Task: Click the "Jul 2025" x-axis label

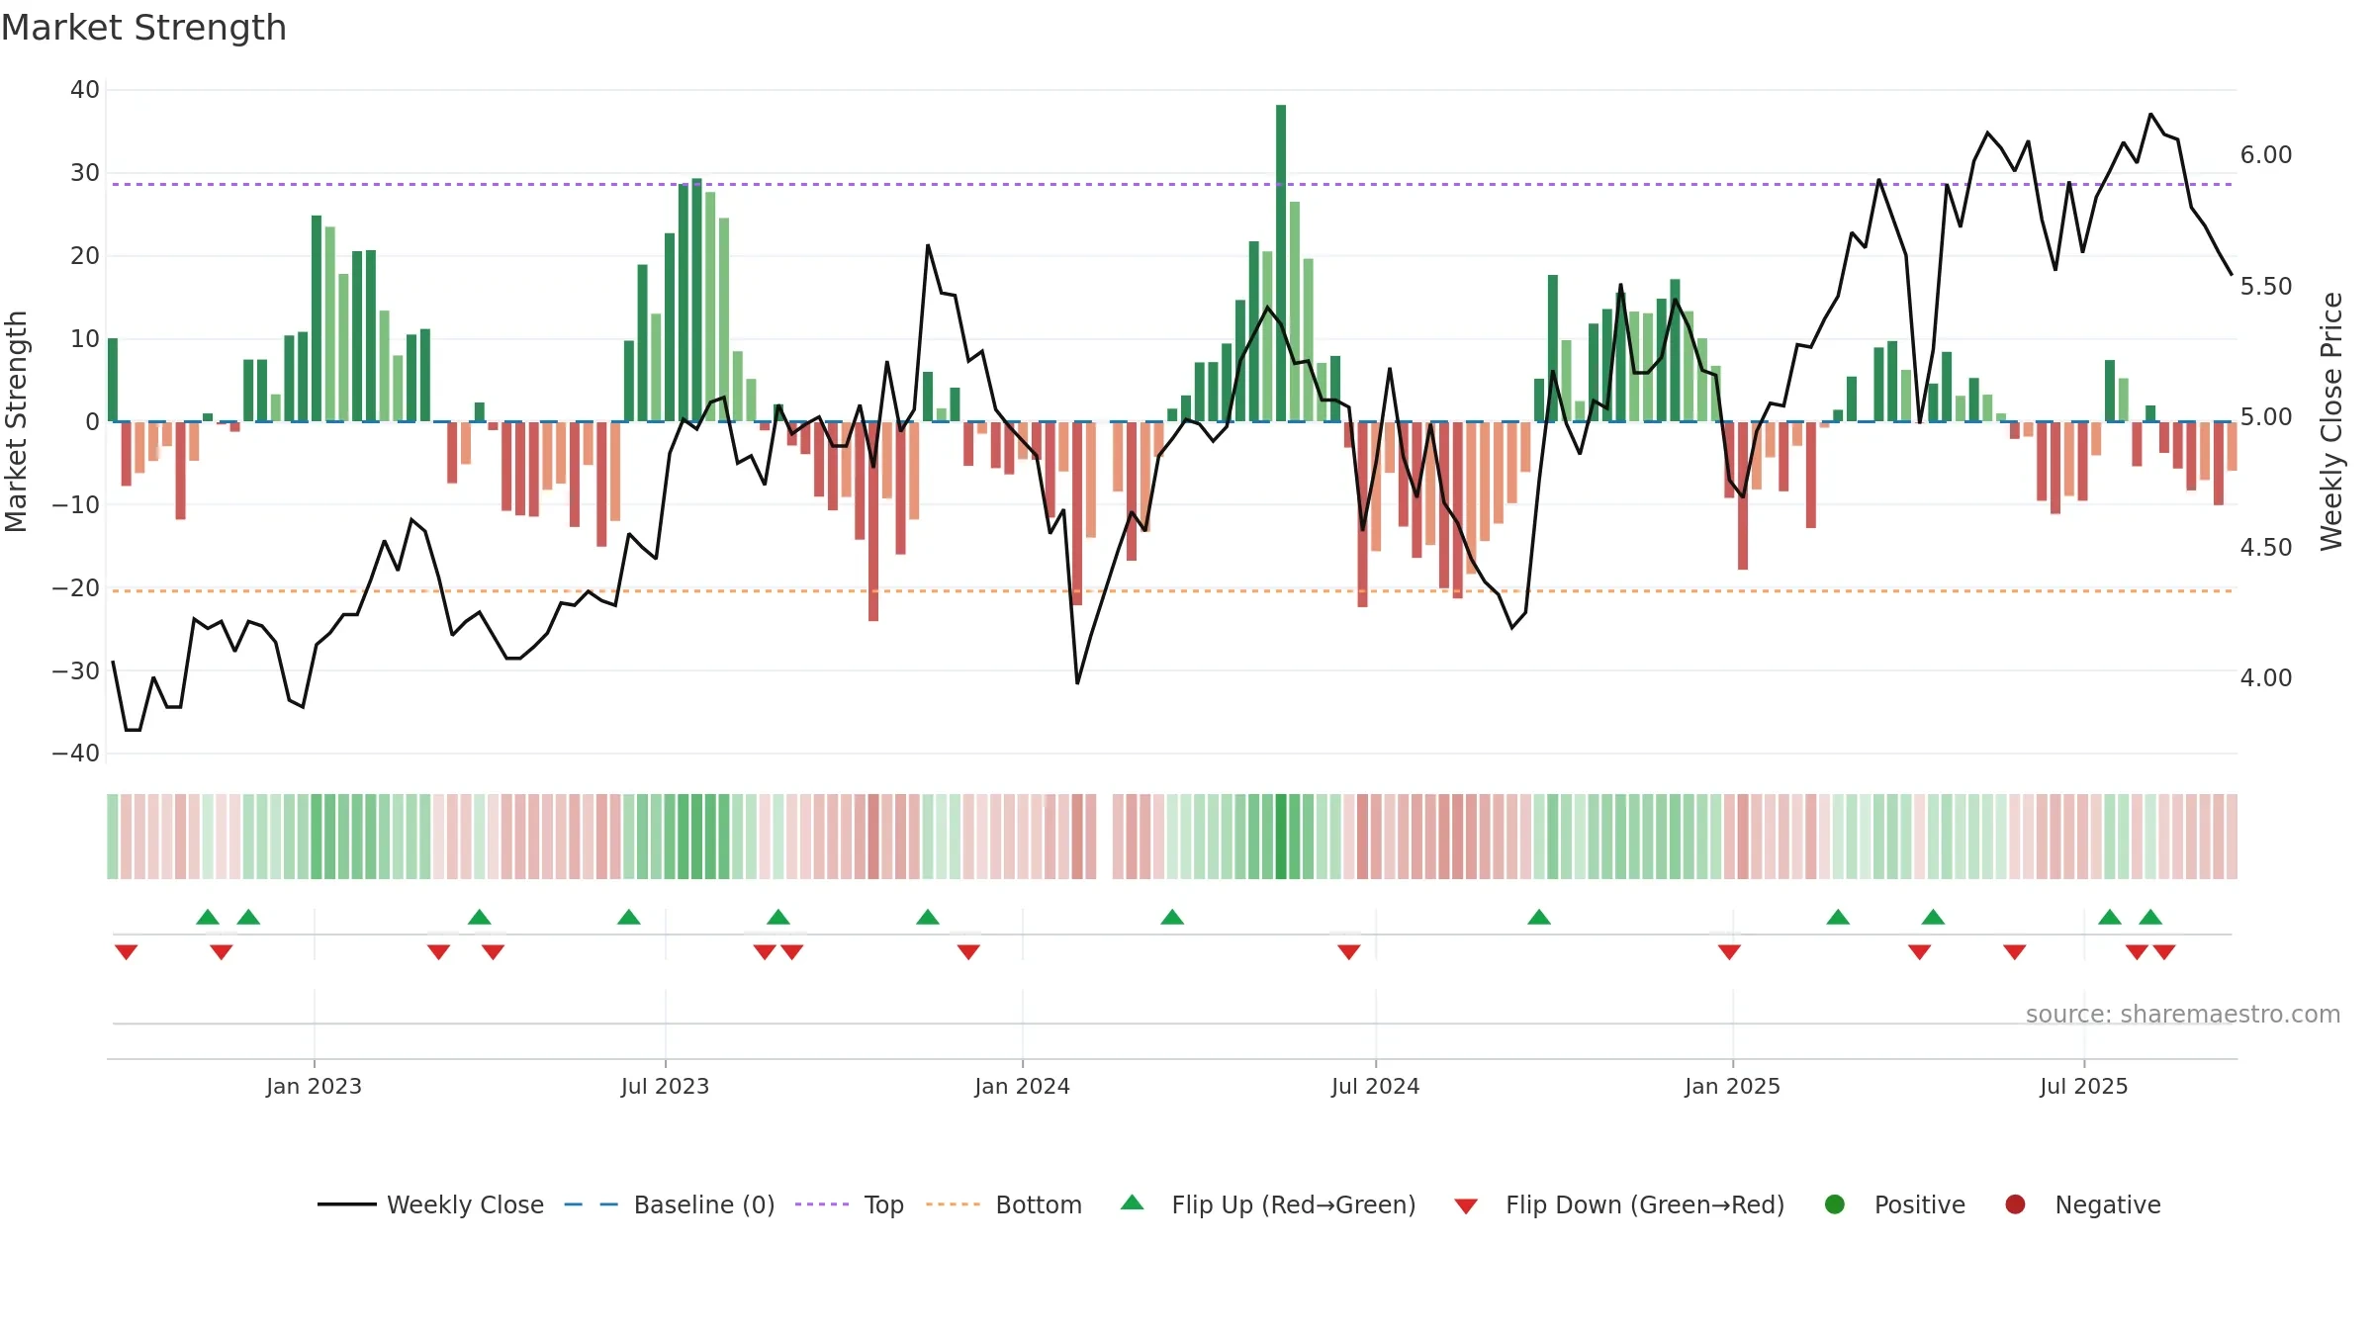Action: click(x=2083, y=1086)
